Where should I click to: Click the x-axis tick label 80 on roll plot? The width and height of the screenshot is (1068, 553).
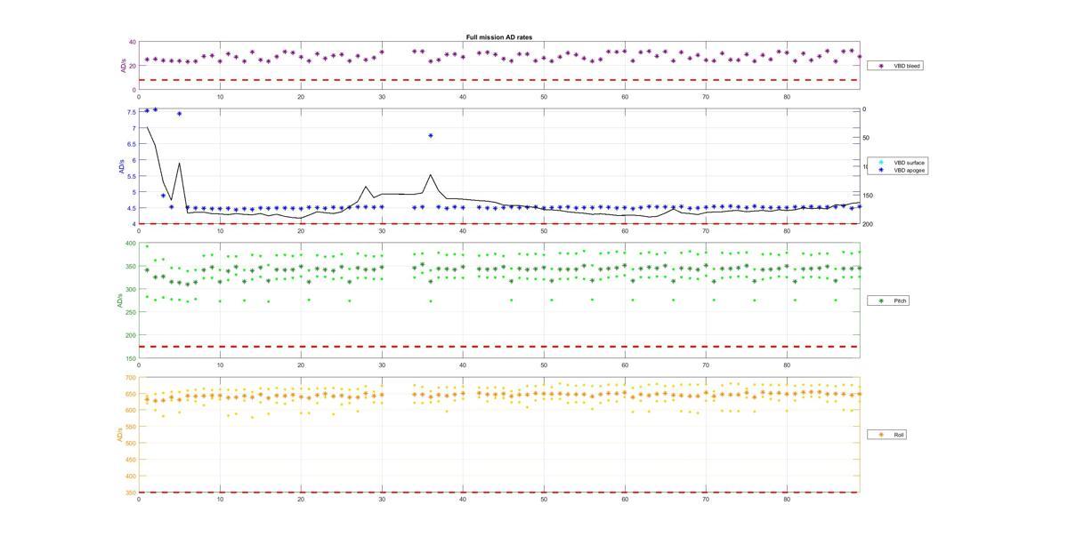[x=787, y=500]
